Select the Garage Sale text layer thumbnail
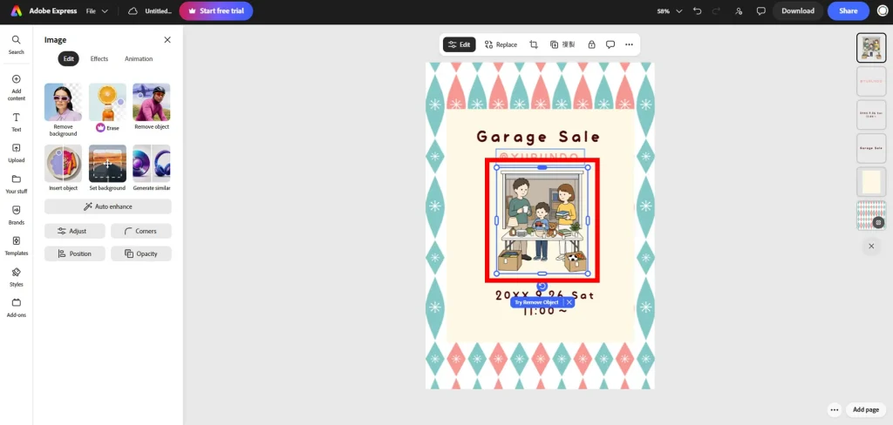 871,148
